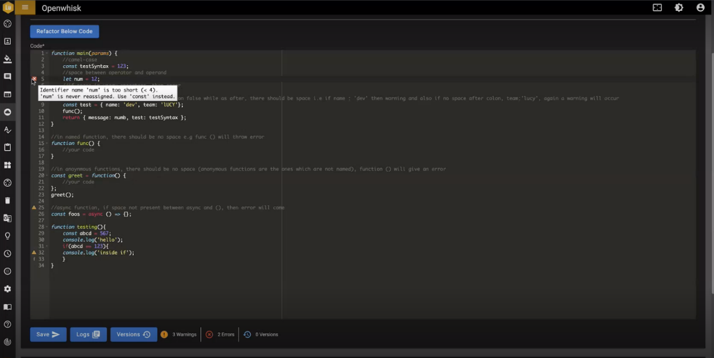Open the book documentation sidebar icon

[8, 307]
